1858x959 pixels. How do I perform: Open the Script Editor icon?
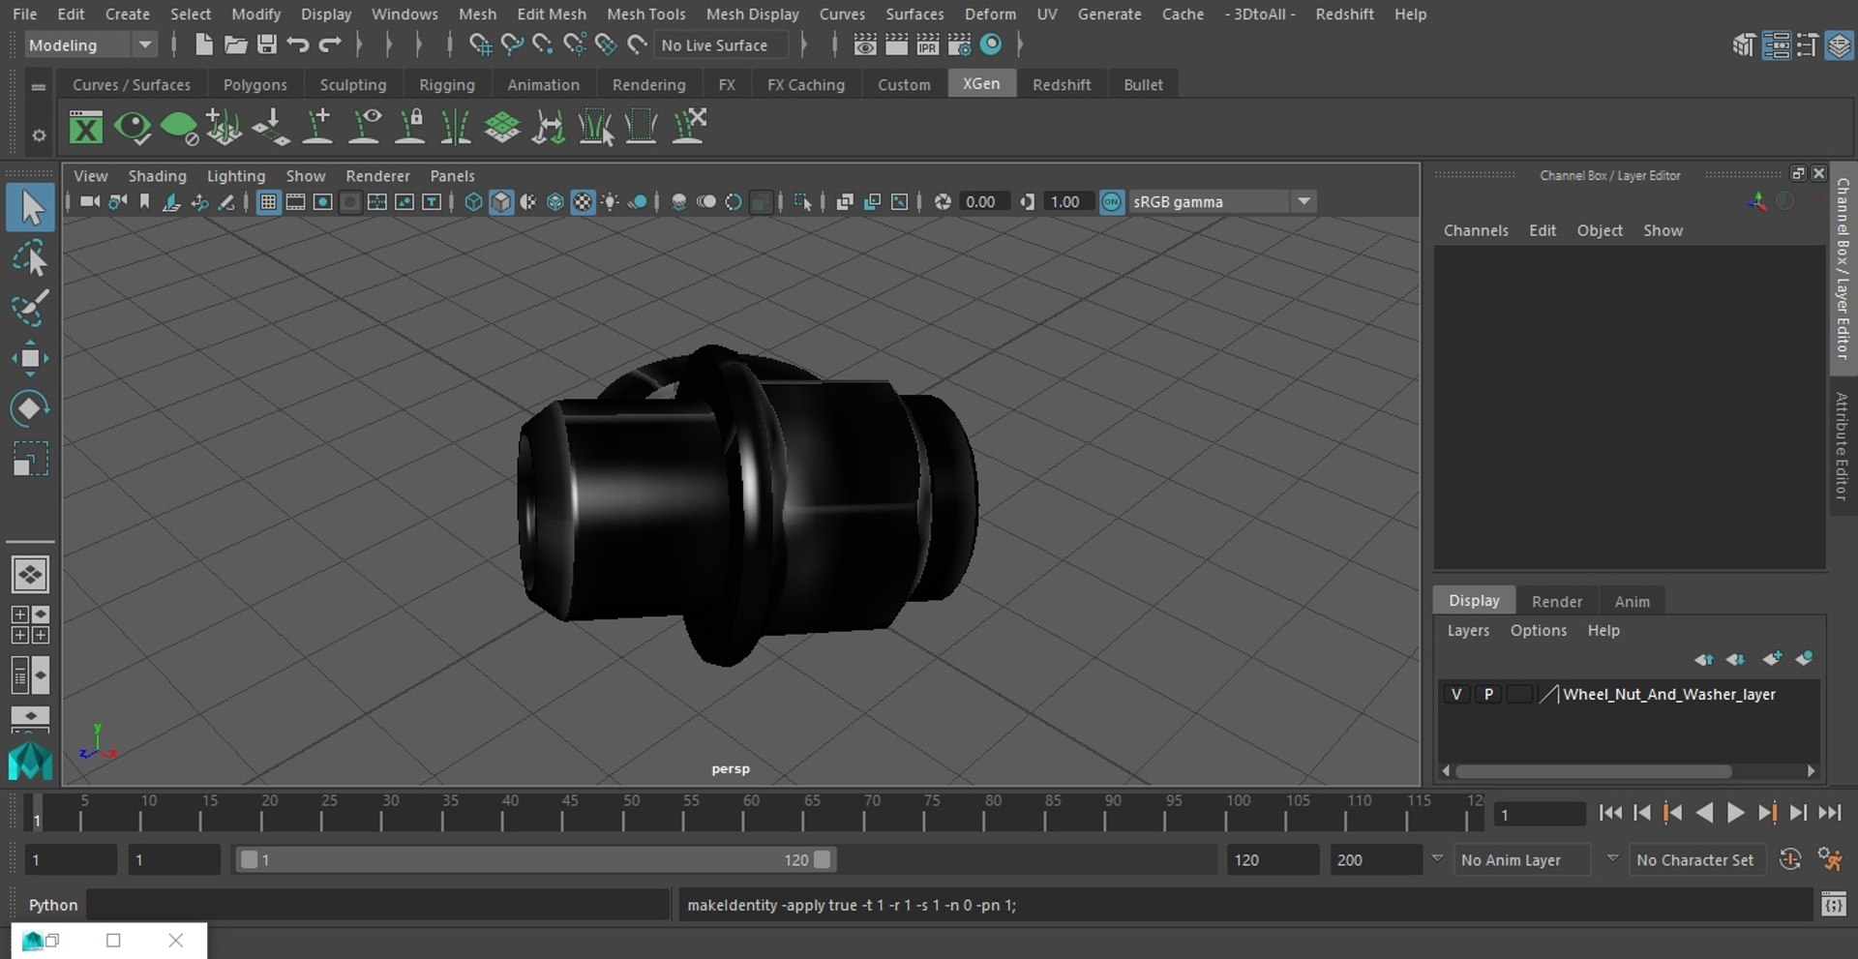[x=1833, y=905]
